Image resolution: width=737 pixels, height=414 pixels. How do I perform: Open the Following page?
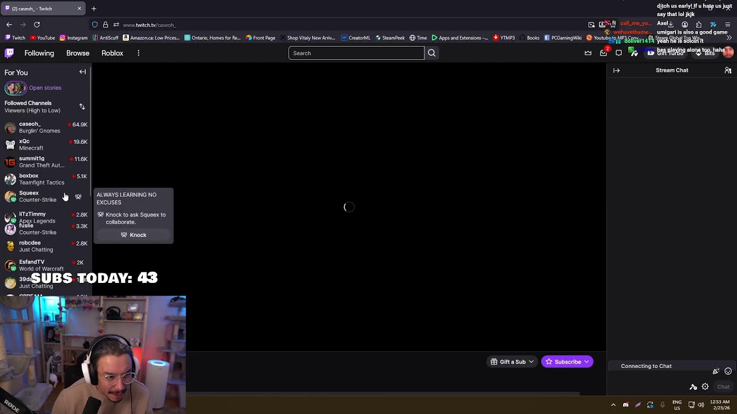(39, 53)
